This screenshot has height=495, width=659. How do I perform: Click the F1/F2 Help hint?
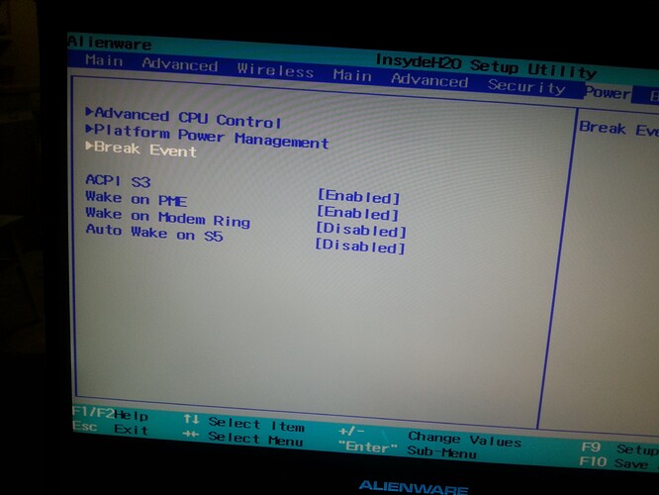[x=109, y=414]
